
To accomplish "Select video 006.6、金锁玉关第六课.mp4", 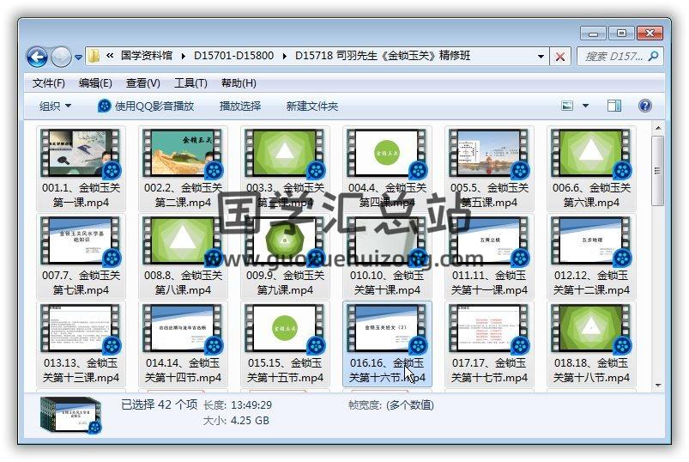I will point(591,169).
